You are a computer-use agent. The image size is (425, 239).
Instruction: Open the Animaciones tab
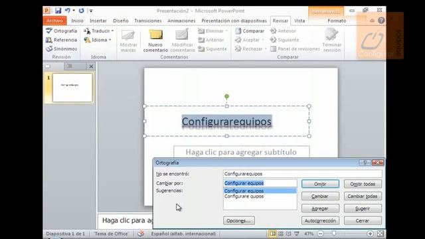(x=181, y=21)
